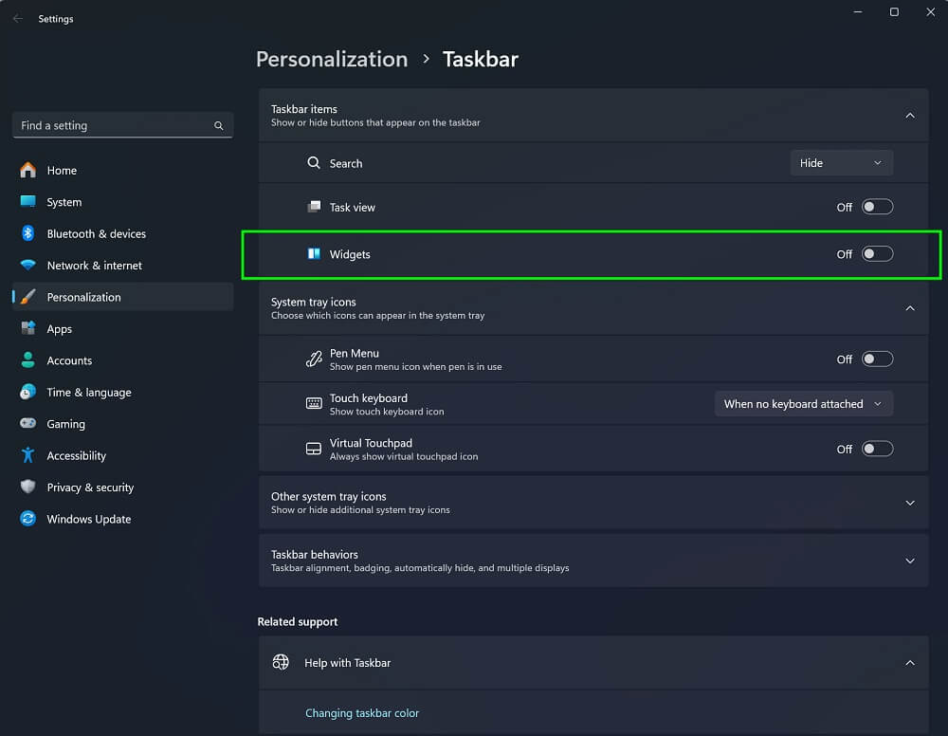Click the Pen Menu setting label

click(355, 353)
